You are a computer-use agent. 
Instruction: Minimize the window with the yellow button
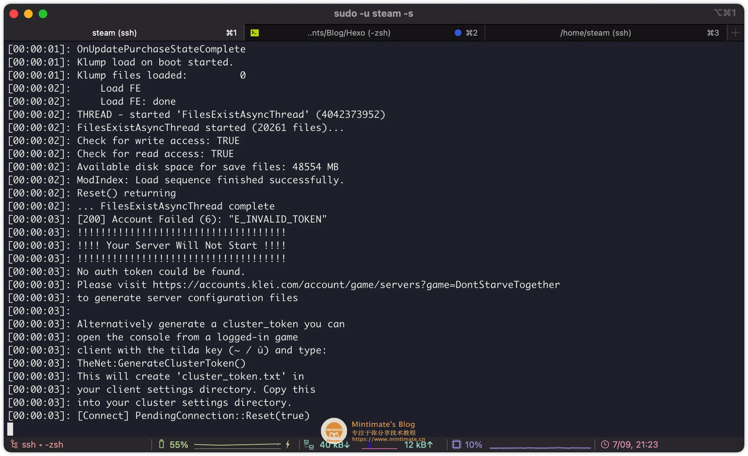coord(28,14)
